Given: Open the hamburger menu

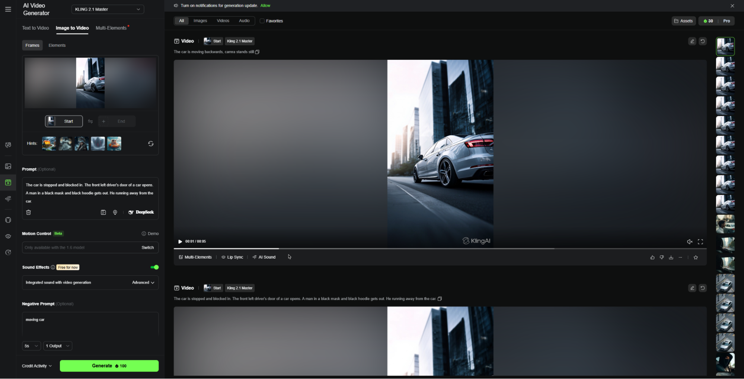Looking at the screenshot, I should (x=8, y=9).
